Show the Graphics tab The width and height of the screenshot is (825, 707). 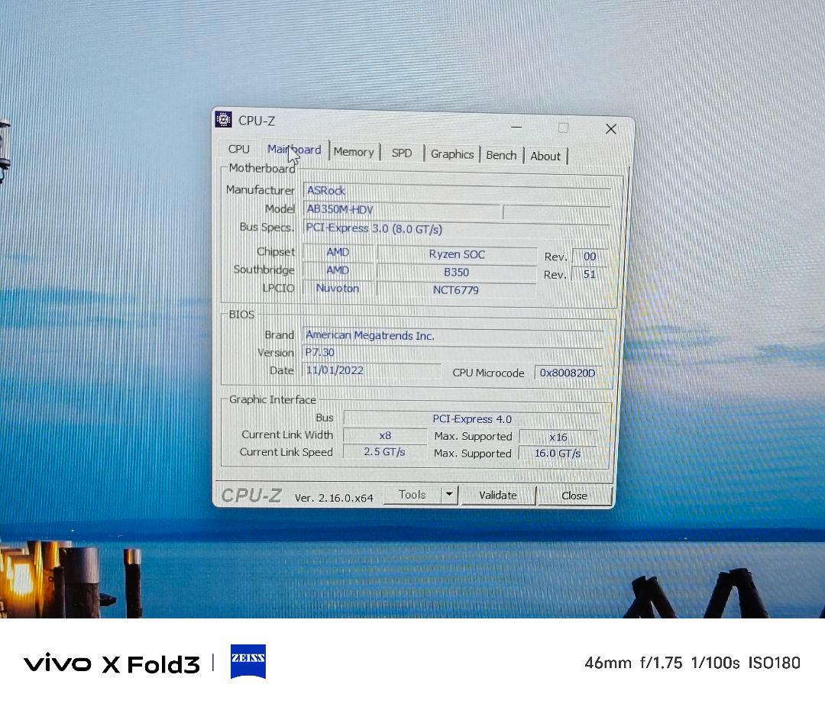pyautogui.click(x=452, y=154)
